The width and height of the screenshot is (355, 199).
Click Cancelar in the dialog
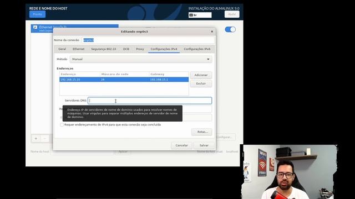(x=181, y=145)
